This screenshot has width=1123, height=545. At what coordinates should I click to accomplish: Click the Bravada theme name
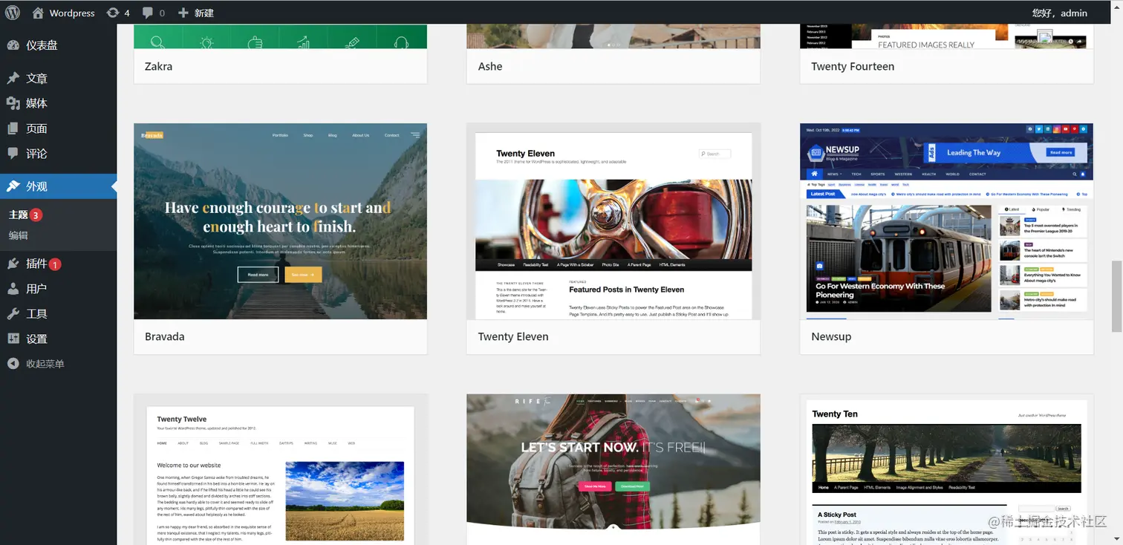[165, 336]
